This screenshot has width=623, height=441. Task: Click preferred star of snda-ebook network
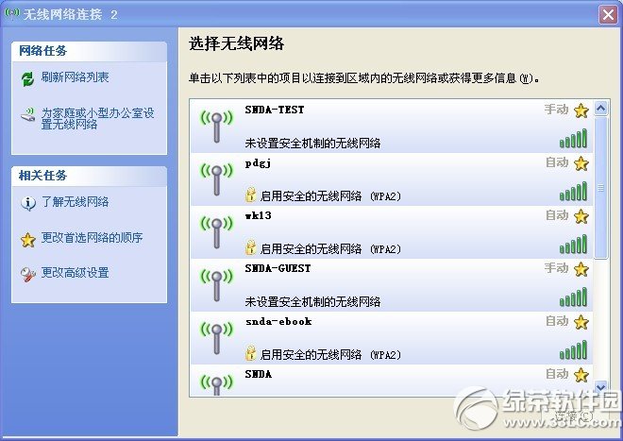point(581,322)
